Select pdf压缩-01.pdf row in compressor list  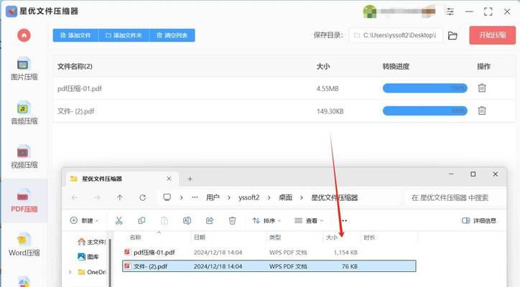point(284,88)
